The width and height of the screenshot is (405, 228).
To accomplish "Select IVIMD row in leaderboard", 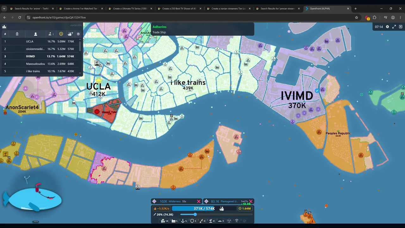I will tap(40, 56).
